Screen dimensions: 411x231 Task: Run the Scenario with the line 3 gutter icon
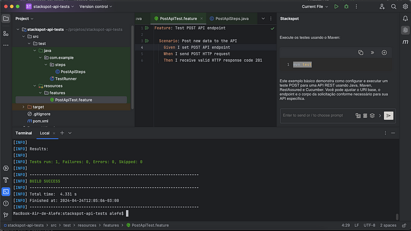[147, 41]
